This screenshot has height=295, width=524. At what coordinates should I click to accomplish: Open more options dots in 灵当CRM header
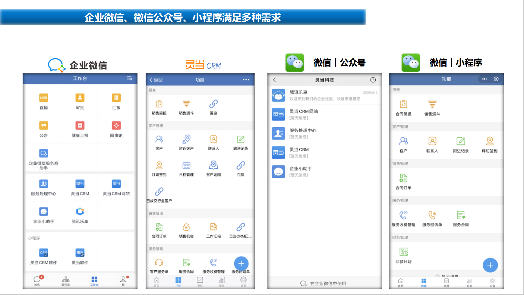click(x=246, y=80)
